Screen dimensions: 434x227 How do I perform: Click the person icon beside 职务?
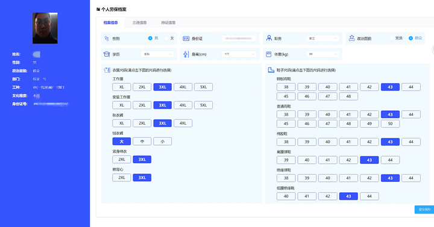pos(269,38)
